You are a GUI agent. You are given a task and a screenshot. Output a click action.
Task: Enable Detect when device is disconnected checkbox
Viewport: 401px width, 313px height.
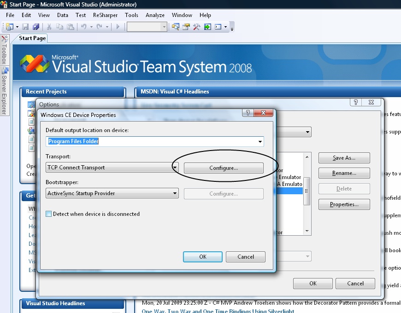coord(48,214)
